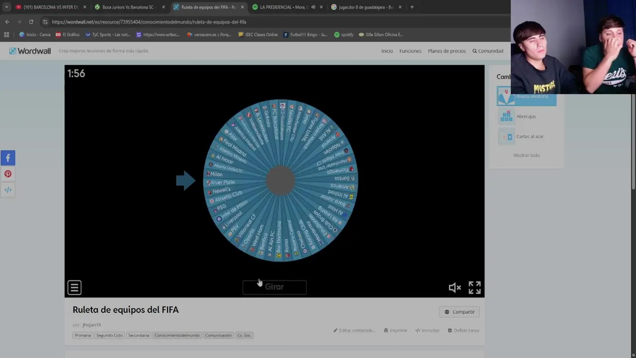Select the Secundaria tag

(x=139, y=335)
